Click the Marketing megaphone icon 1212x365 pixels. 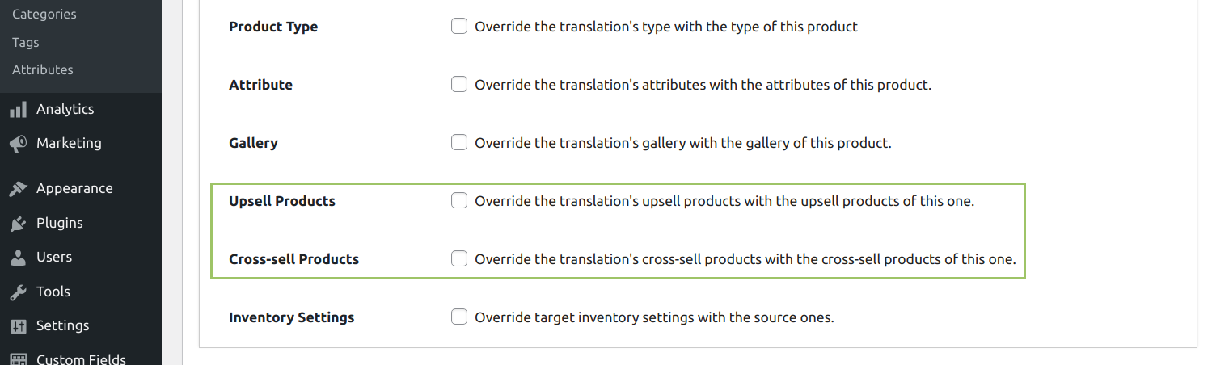point(18,144)
